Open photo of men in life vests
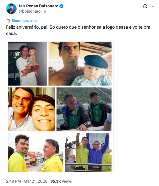The image size is (159, 186). tap(84, 109)
